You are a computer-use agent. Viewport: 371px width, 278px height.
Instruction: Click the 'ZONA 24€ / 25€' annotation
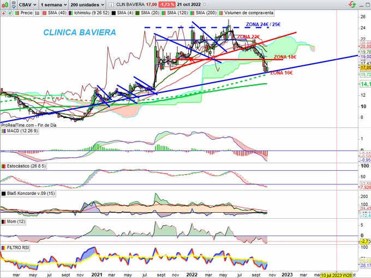263,24
